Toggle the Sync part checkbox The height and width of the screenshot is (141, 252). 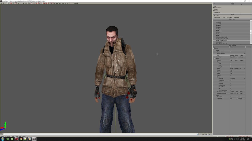[230, 84]
